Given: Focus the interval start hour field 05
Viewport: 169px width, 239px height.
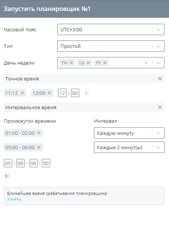Looking at the screenshot, I should [x=8, y=163].
